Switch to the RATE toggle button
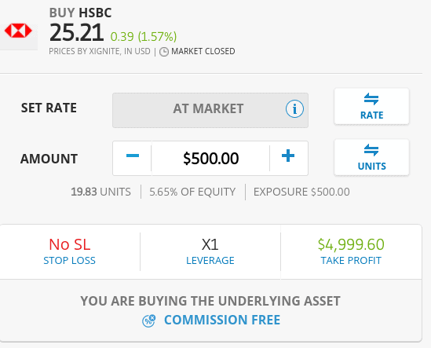The height and width of the screenshot is (348, 431). tap(371, 106)
